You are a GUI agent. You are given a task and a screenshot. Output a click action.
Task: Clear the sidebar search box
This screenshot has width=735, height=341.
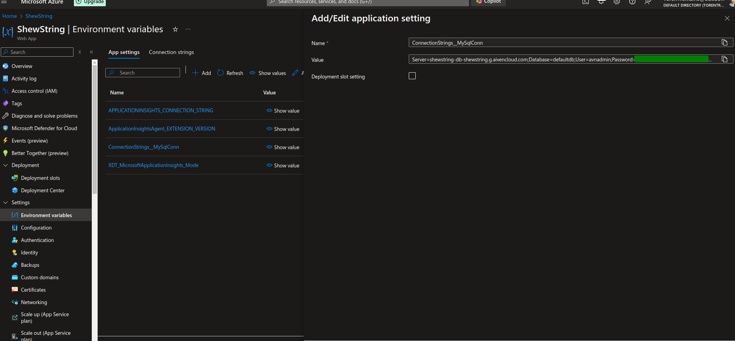(80, 52)
